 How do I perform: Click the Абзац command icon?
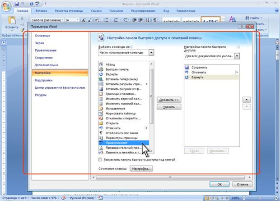tap(101, 64)
